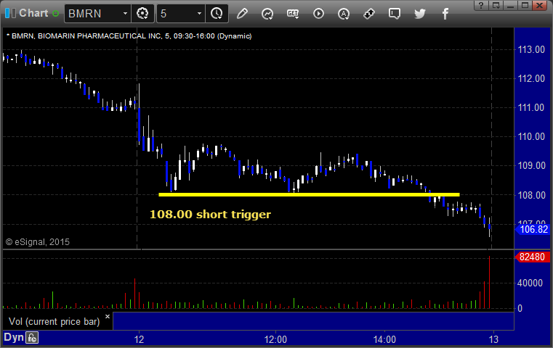The width and height of the screenshot is (553, 348).
Task: Click the Chart title label
Action: (33, 13)
